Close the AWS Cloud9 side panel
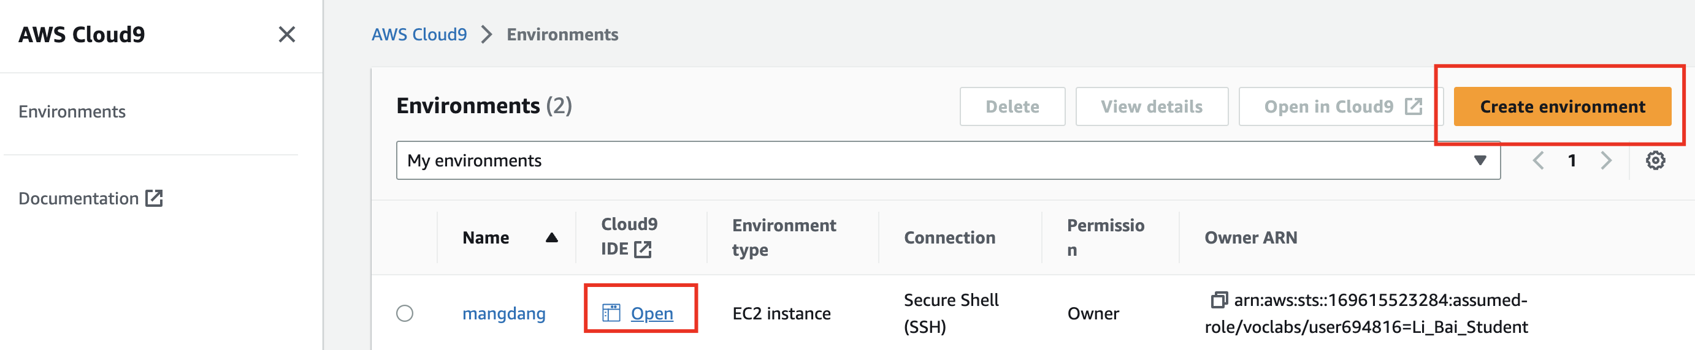Screen dimensions: 1695x350 [x=286, y=34]
